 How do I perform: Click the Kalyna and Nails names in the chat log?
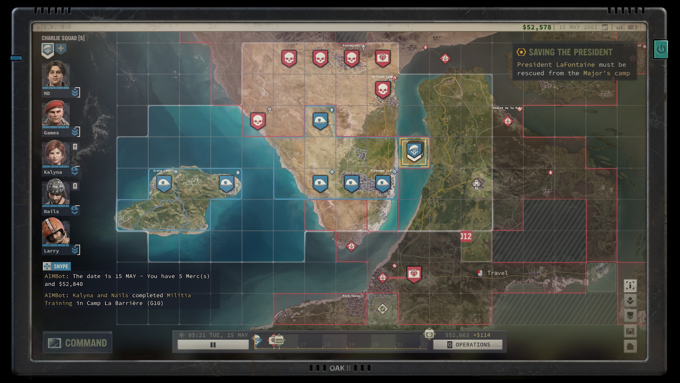[101, 295]
